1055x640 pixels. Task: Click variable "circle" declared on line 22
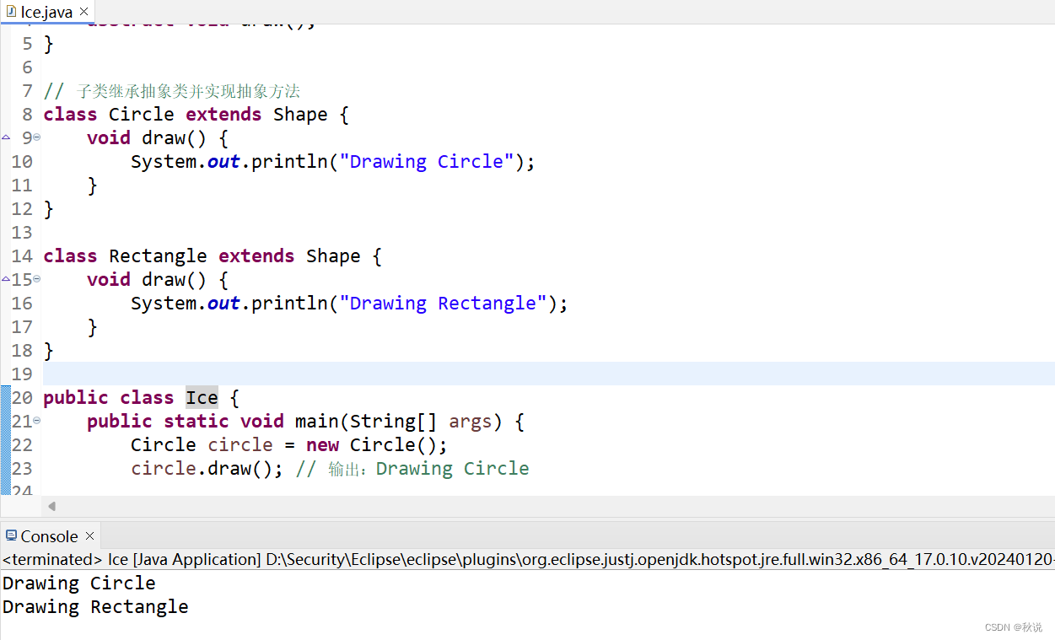click(240, 445)
